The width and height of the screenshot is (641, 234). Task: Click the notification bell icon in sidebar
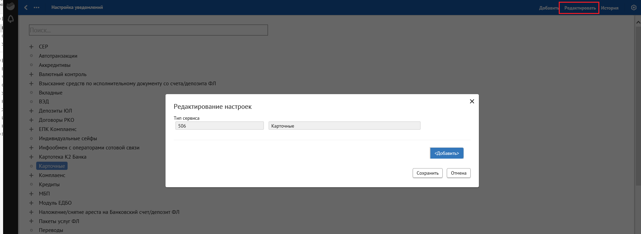(11, 19)
